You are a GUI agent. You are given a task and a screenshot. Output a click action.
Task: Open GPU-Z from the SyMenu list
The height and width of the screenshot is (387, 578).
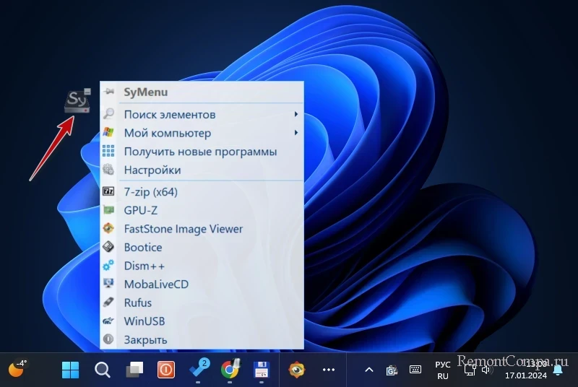pos(140,210)
